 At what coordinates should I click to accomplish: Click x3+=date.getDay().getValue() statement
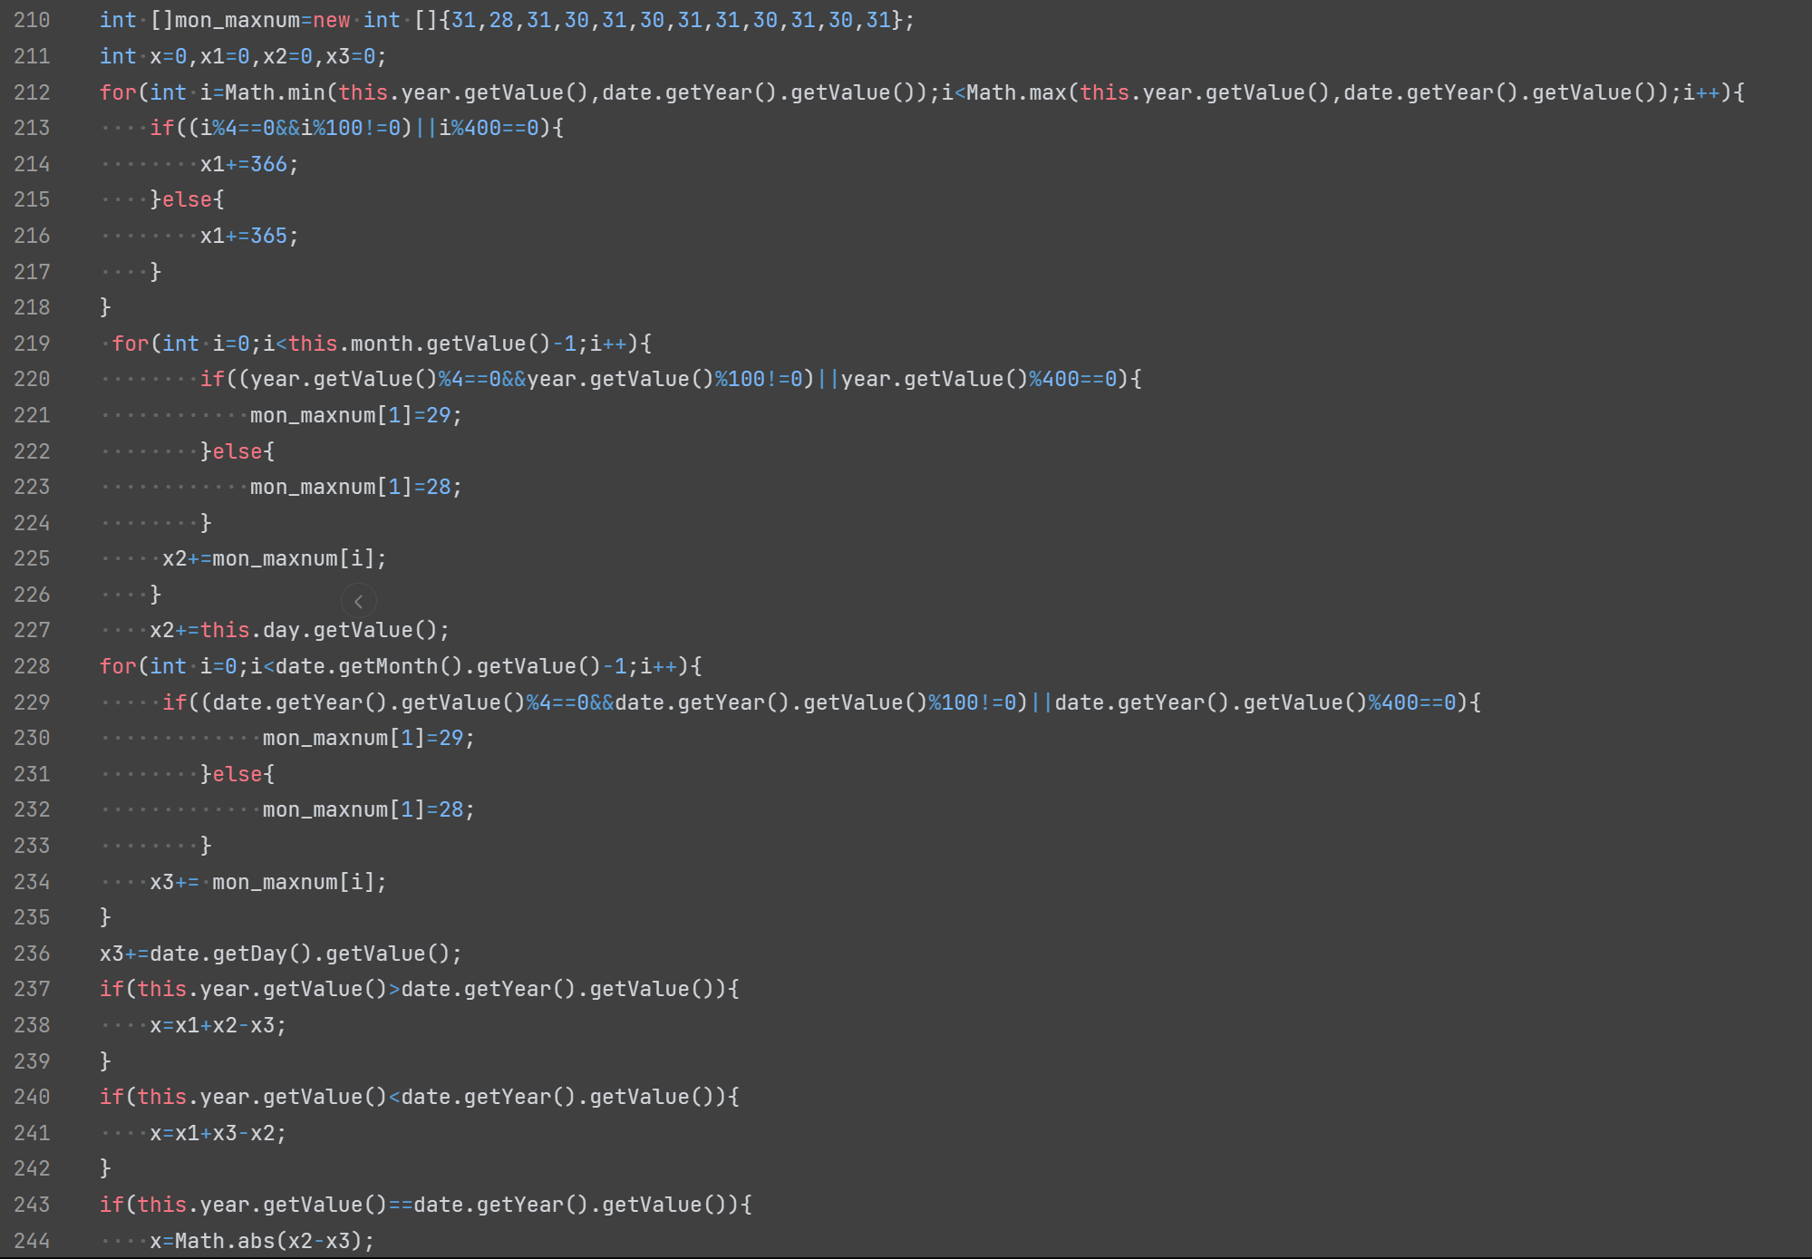(280, 954)
